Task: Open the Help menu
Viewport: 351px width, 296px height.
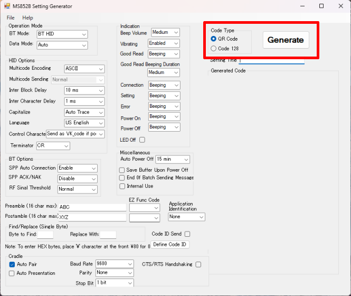Action: 27,18
